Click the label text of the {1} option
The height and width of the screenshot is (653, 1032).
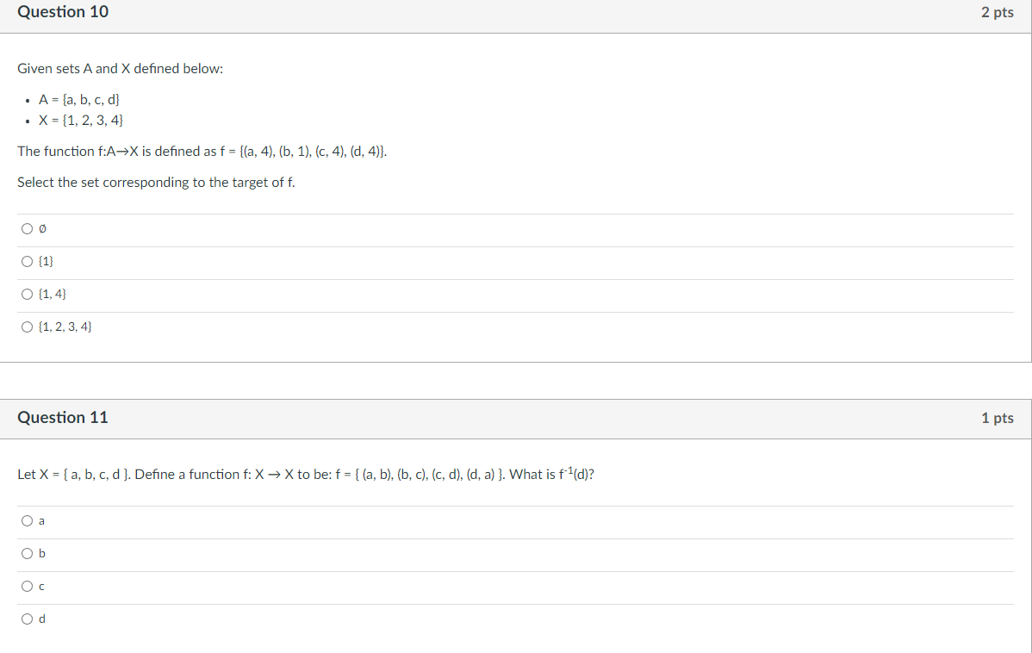coord(46,261)
